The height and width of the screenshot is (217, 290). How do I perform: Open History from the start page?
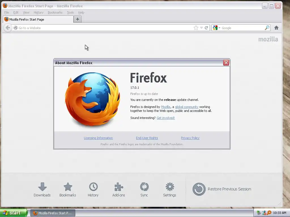[x=93, y=190]
